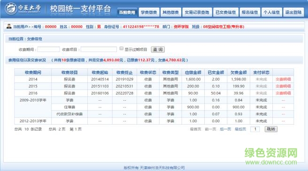This screenshot has height=171, width=308.
Task: Click the 前一页 previous page link
Action: tap(210, 129)
